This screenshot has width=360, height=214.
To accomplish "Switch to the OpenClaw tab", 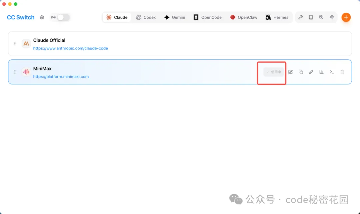I will (244, 17).
